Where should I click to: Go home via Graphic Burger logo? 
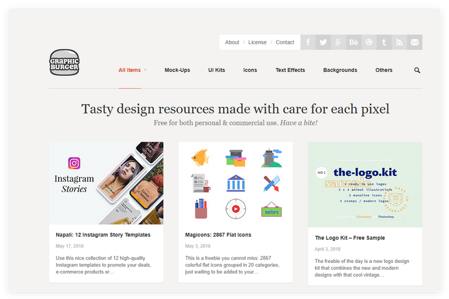click(x=64, y=62)
